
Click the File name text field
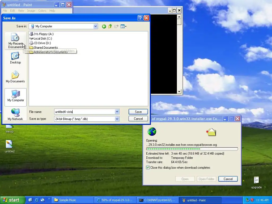coord(85,112)
